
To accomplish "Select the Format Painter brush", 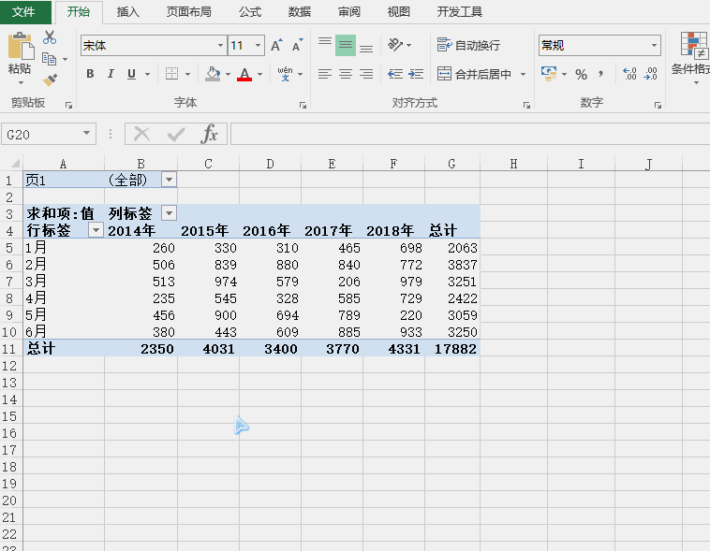I will tap(50, 80).
